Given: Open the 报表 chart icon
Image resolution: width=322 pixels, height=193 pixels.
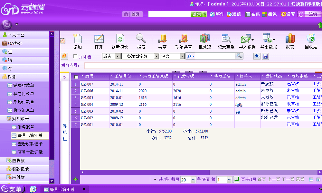Looking at the screenshot, I should 290,39.
